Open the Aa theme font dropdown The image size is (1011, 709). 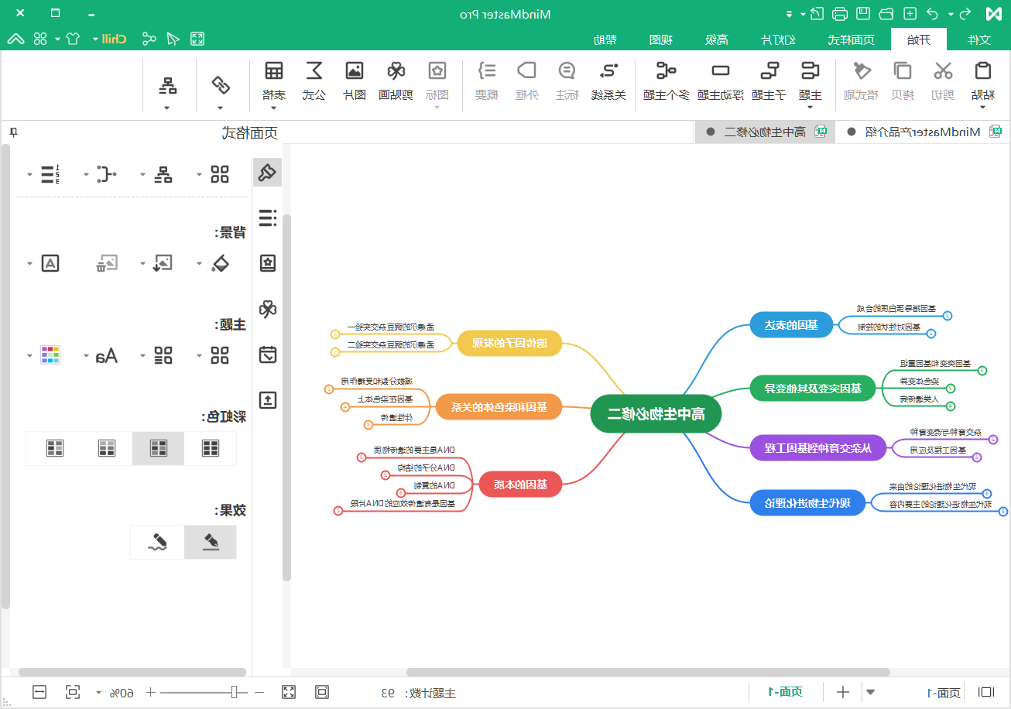pyautogui.click(x=87, y=356)
